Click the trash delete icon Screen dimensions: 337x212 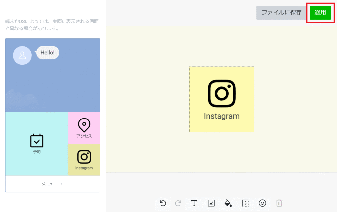[279, 203]
